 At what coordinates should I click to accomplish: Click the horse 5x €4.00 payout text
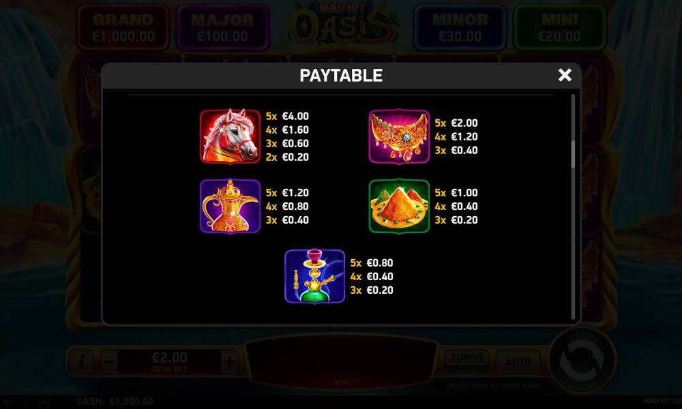pos(287,116)
